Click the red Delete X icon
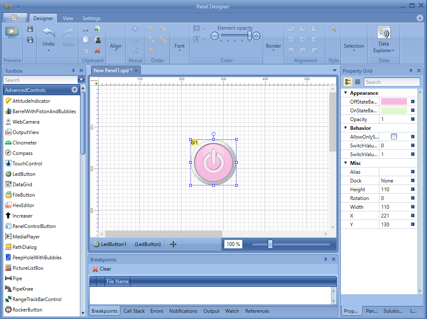427x319 pixels. point(97,51)
